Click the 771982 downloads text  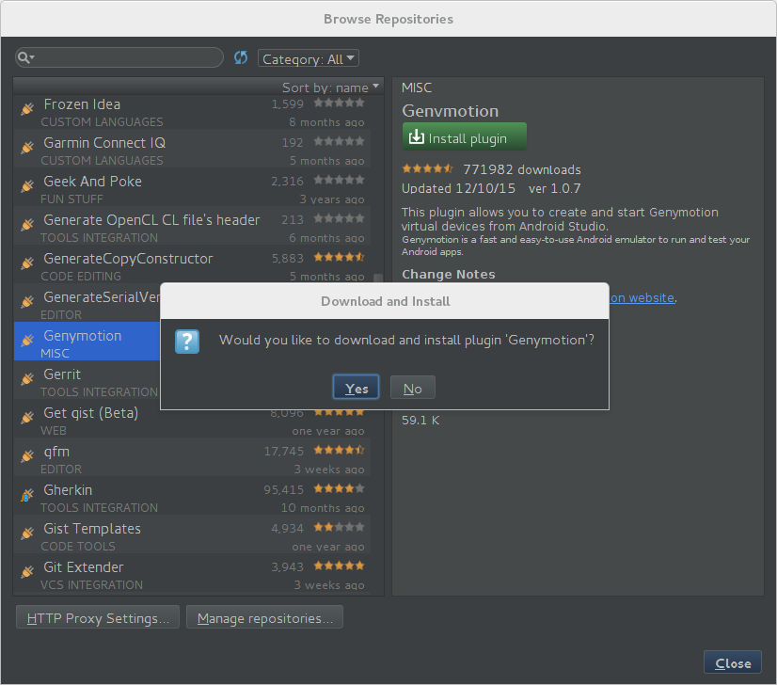click(x=522, y=169)
